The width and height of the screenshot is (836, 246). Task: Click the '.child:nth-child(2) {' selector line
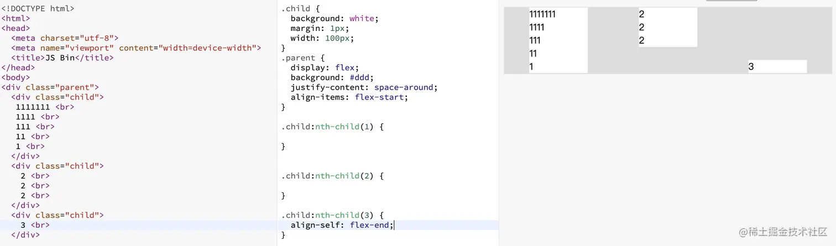click(x=332, y=176)
